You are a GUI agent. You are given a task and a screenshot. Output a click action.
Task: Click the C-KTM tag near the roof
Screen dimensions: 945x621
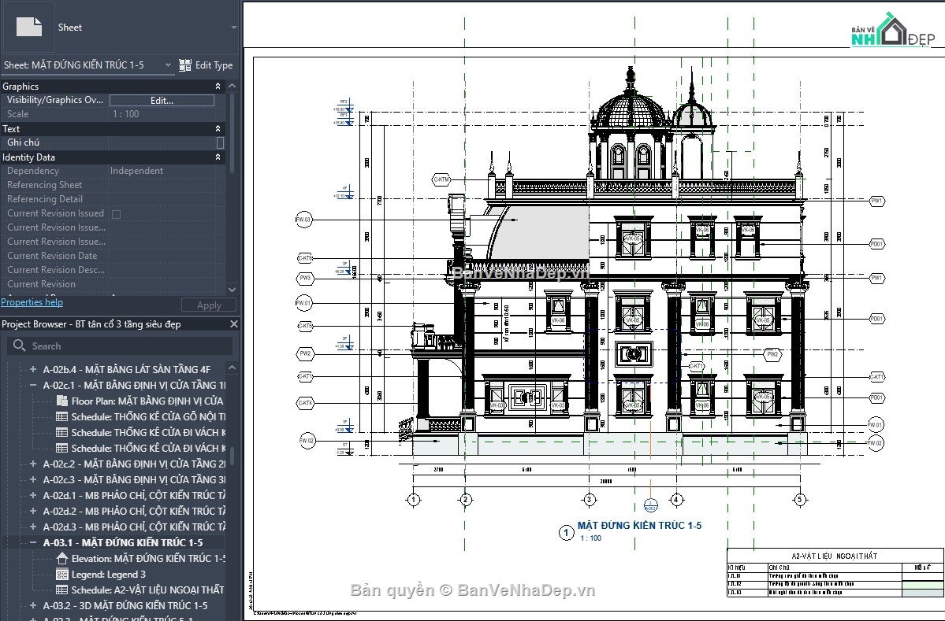click(441, 179)
